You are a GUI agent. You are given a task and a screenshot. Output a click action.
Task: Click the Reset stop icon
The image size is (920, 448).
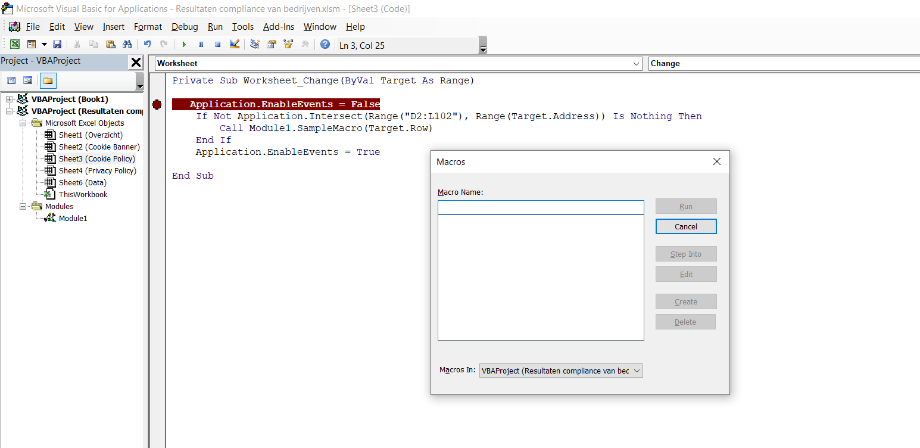pyautogui.click(x=217, y=45)
